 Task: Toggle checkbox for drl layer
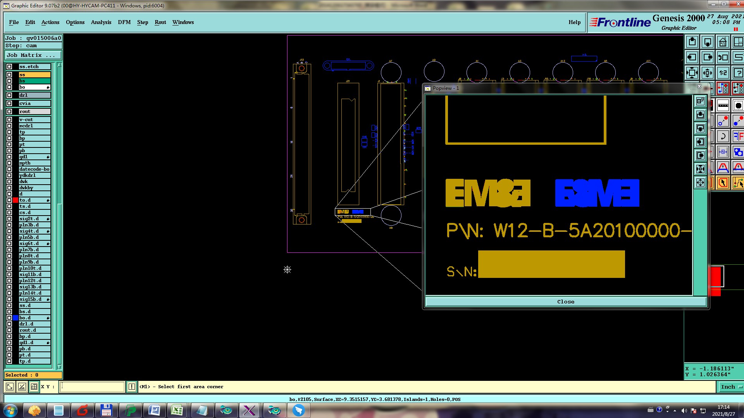coord(9,95)
